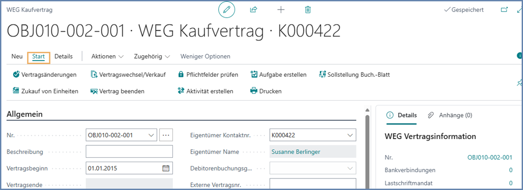Open the Details factbox tab

(x=402, y=115)
